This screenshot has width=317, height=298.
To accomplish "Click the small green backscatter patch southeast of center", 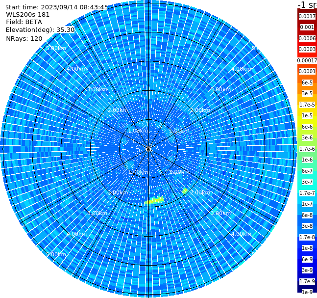I will click(185, 191).
